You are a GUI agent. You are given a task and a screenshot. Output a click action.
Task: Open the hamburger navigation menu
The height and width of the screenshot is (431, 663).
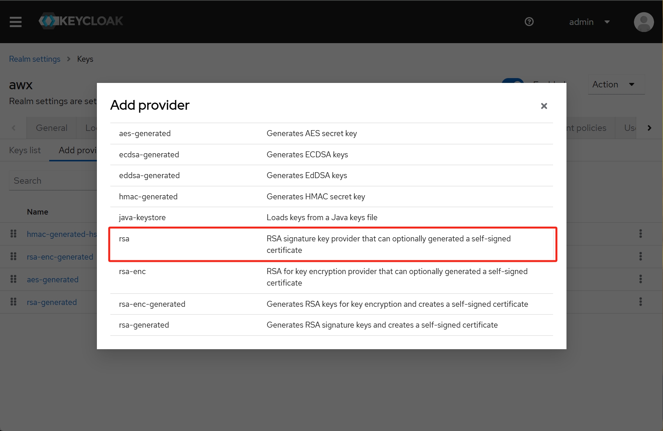[x=16, y=22]
